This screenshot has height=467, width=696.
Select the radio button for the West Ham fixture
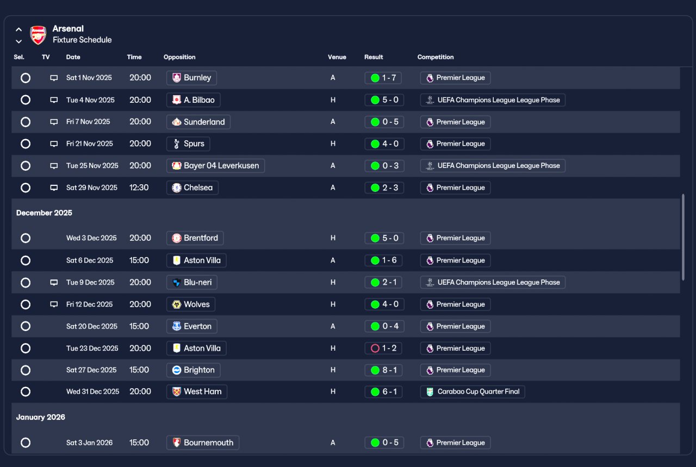coord(26,391)
